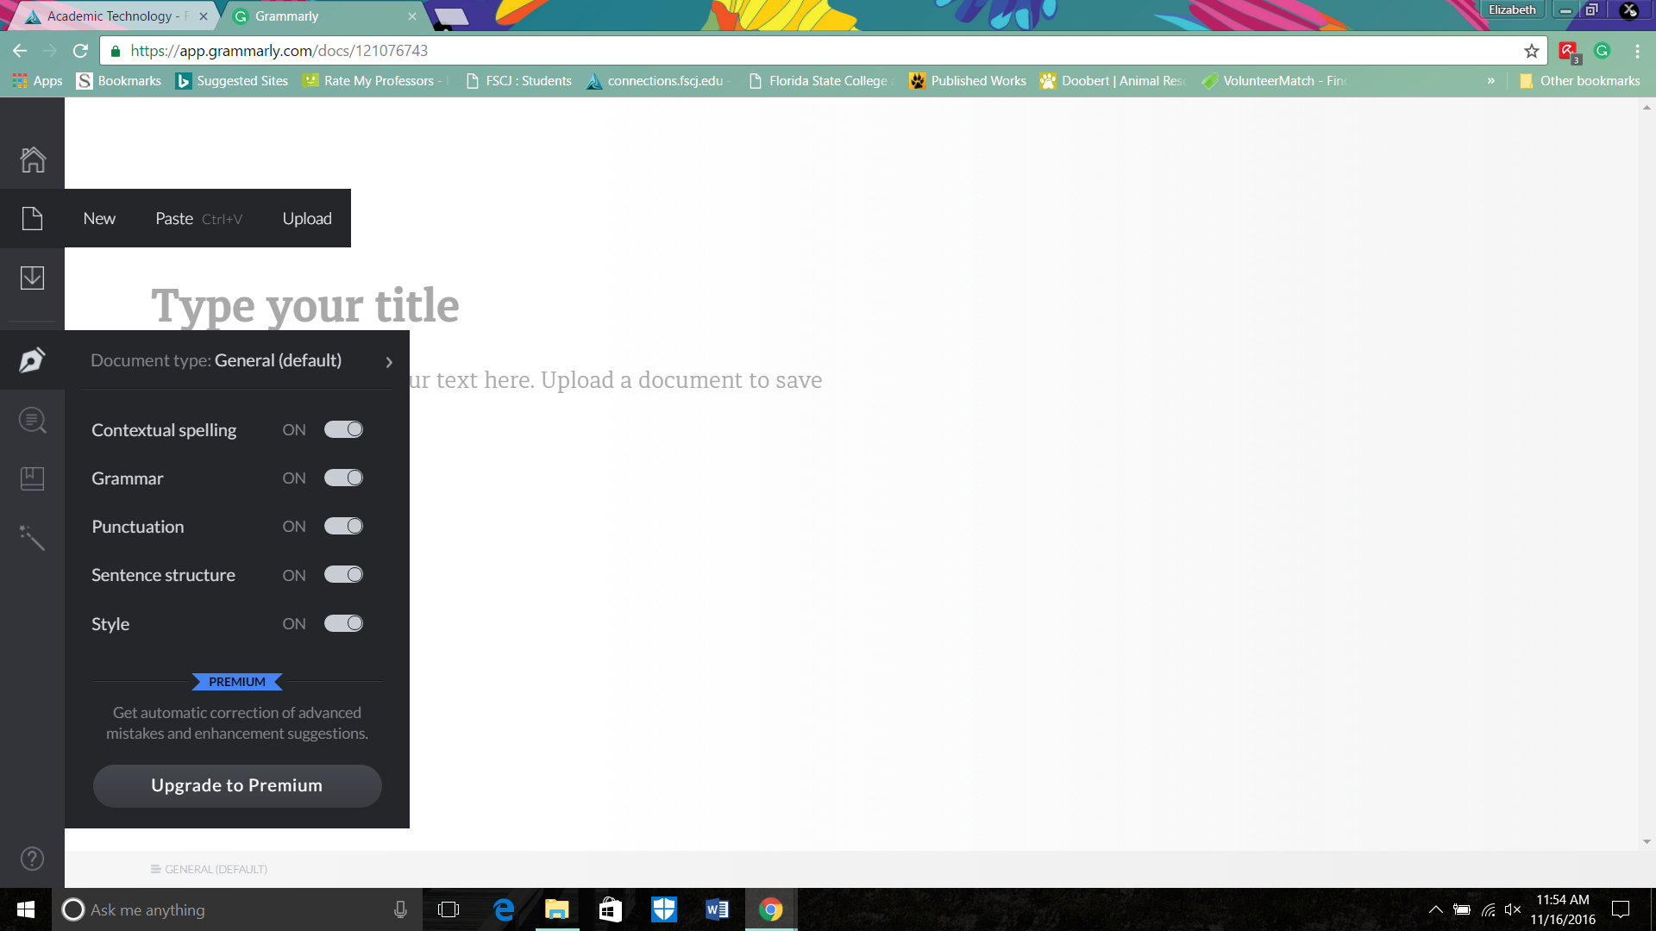The width and height of the screenshot is (1656, 931).
Task: Open the Florida State College bookmark
Action: (x=821, y=81)
